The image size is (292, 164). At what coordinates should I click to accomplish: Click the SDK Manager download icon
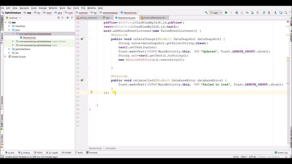[276, 13]
